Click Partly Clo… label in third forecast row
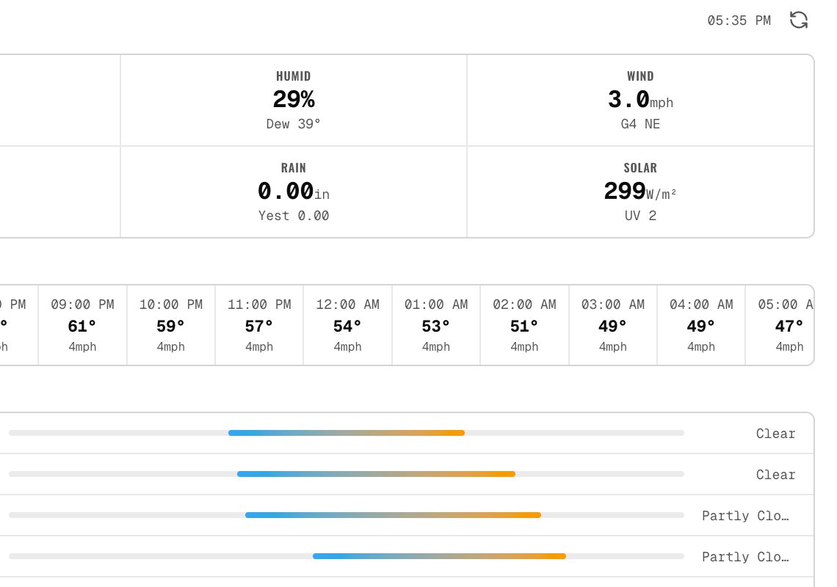 pyautogui.click(x=745, y=516)
